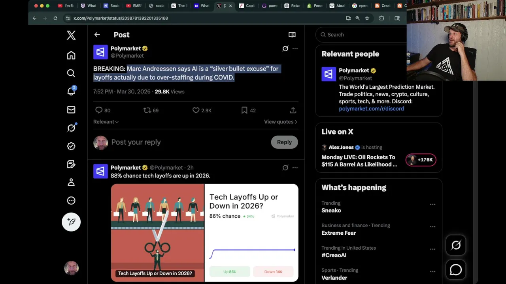
Task: Click the Up 86¢ button
Action: (x=230, y=271)
